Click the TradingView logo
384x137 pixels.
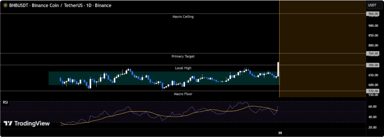pos(27,123)
